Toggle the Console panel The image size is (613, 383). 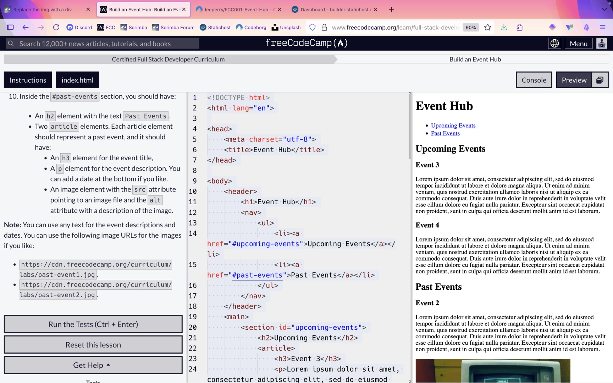click(x=534, y=80)
